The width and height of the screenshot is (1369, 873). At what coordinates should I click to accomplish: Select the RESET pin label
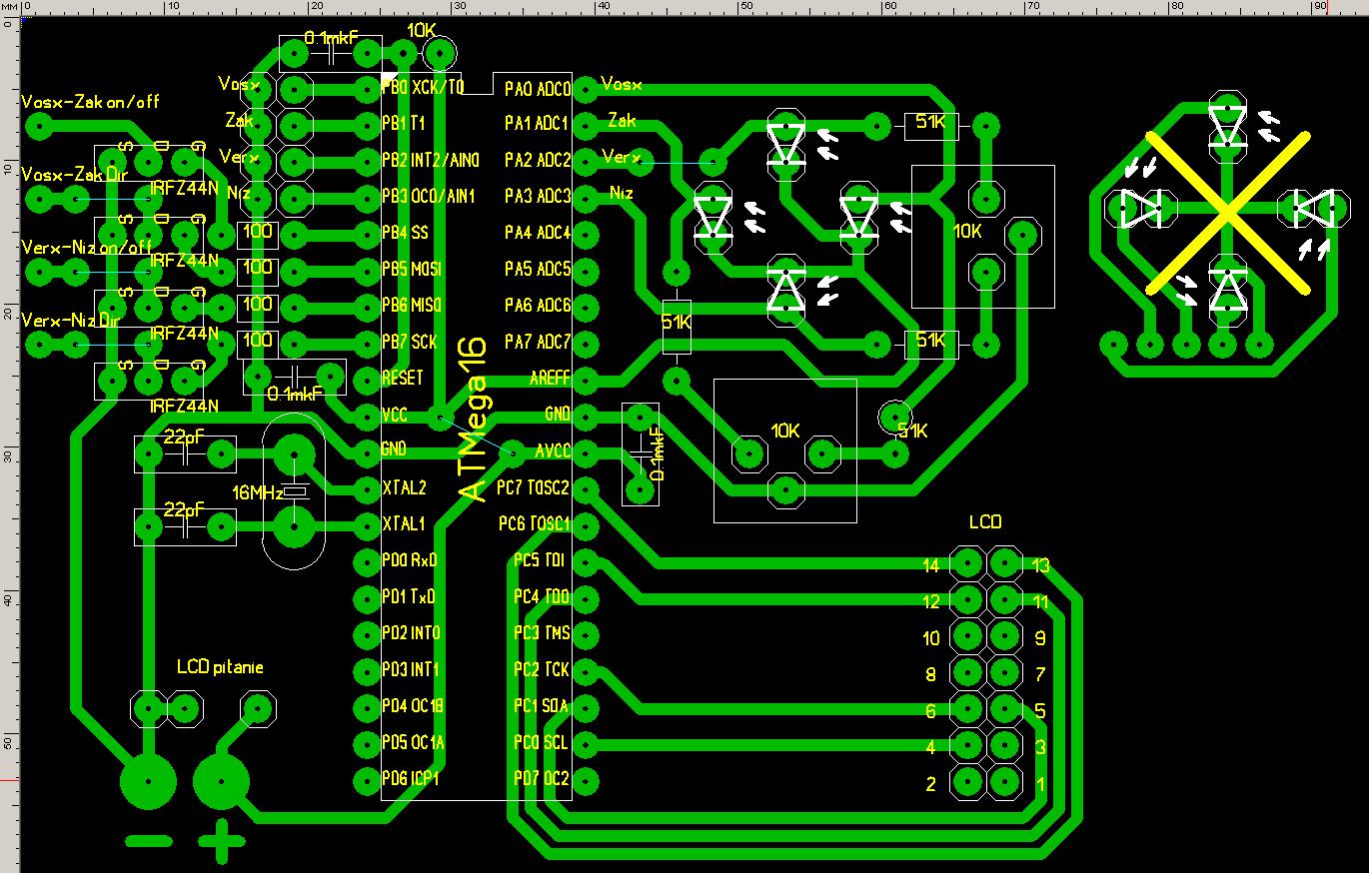pos(403,378)
